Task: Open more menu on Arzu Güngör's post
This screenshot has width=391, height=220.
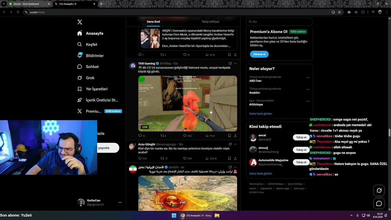Action: [x=235, y=144]
